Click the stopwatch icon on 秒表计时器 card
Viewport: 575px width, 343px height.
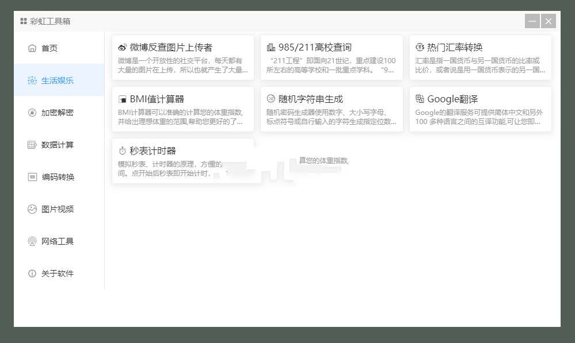(x=122, y=150)
